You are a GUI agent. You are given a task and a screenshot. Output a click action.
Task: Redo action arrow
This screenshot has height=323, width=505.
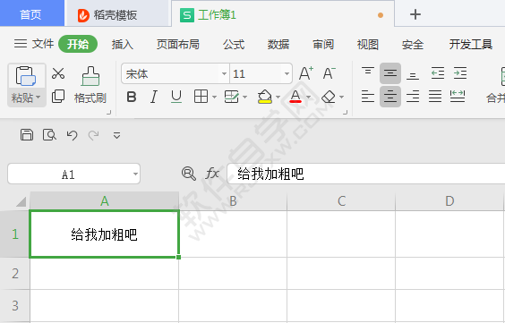point(94,135)
